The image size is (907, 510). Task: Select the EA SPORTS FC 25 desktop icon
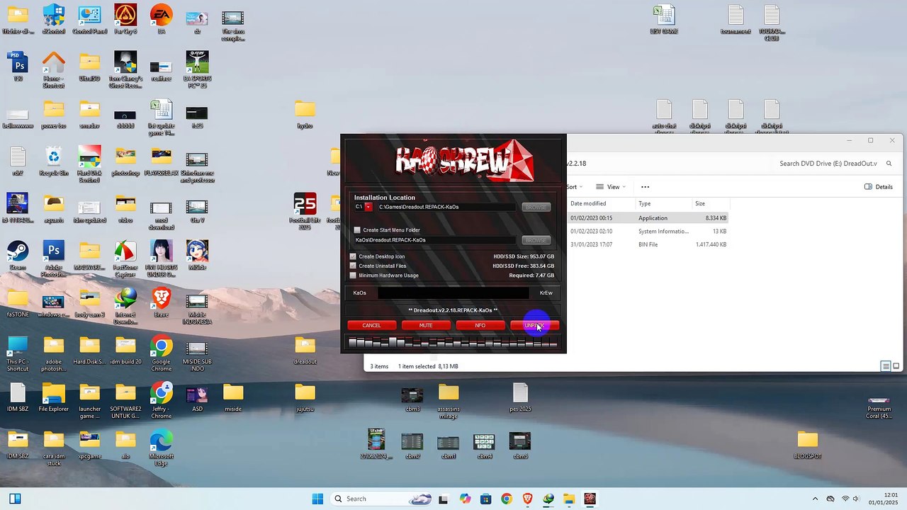click(197, 69)
